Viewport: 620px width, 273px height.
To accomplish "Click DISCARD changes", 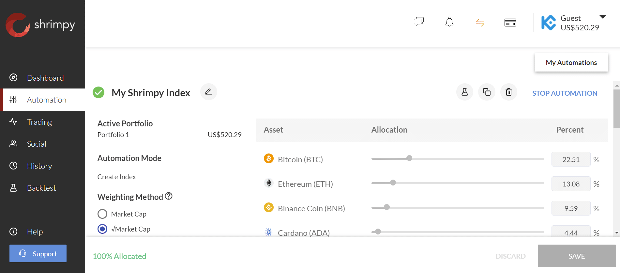I will pos(511,256).
